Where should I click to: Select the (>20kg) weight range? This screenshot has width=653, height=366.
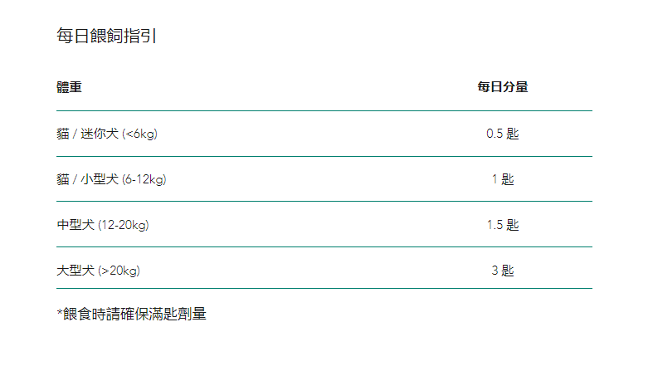tap(119, 271)
